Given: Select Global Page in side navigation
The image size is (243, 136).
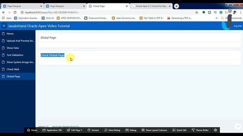Looking at the screenshot, I should 18,76.
